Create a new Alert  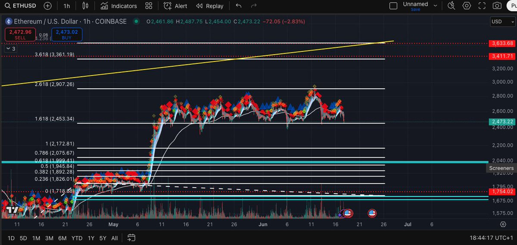click(175, 6)
